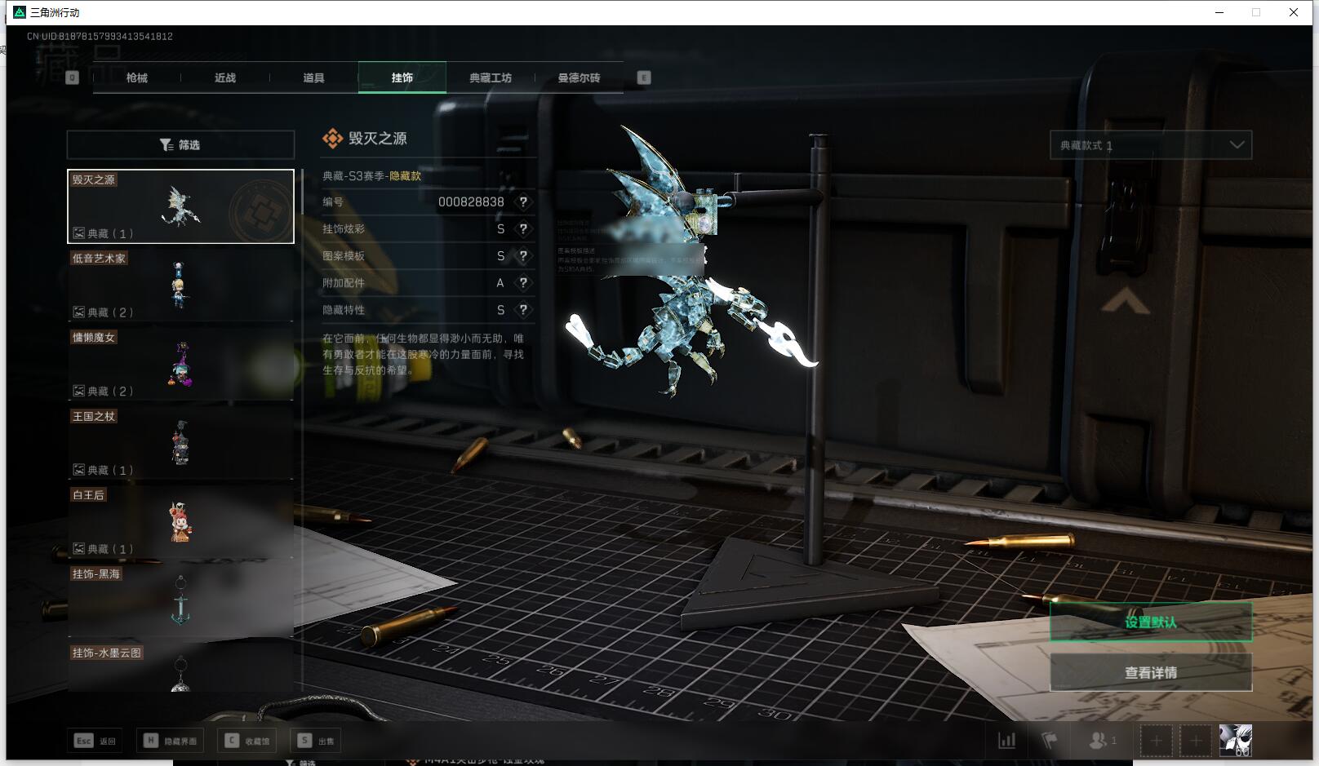Close the 三角洲行动 window

[x=1294, y=12]
